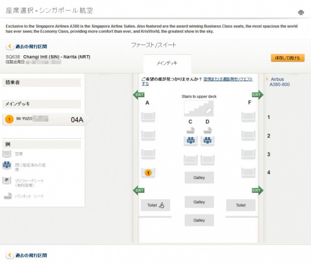Click the バシネット シート legend icon

click(7, 196)
